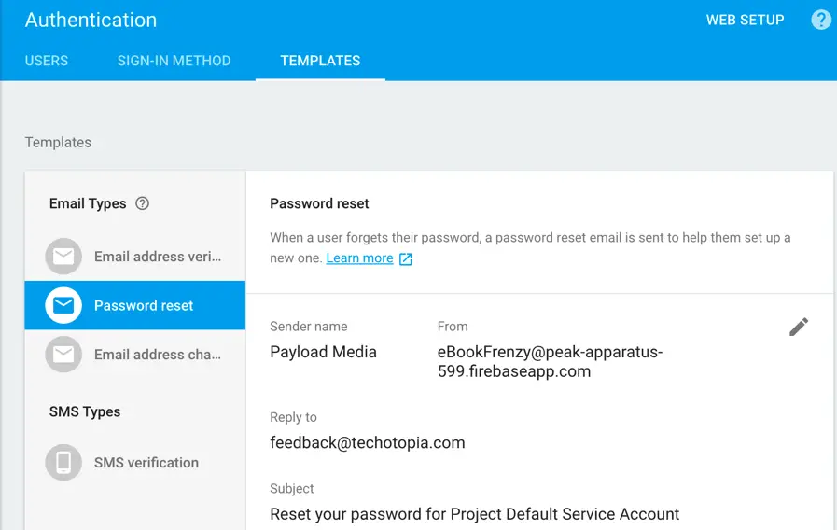Viewport: 837px width, 530px height.
Task: Click the SMS verification phone icon
Action: (x=63, y=463)
